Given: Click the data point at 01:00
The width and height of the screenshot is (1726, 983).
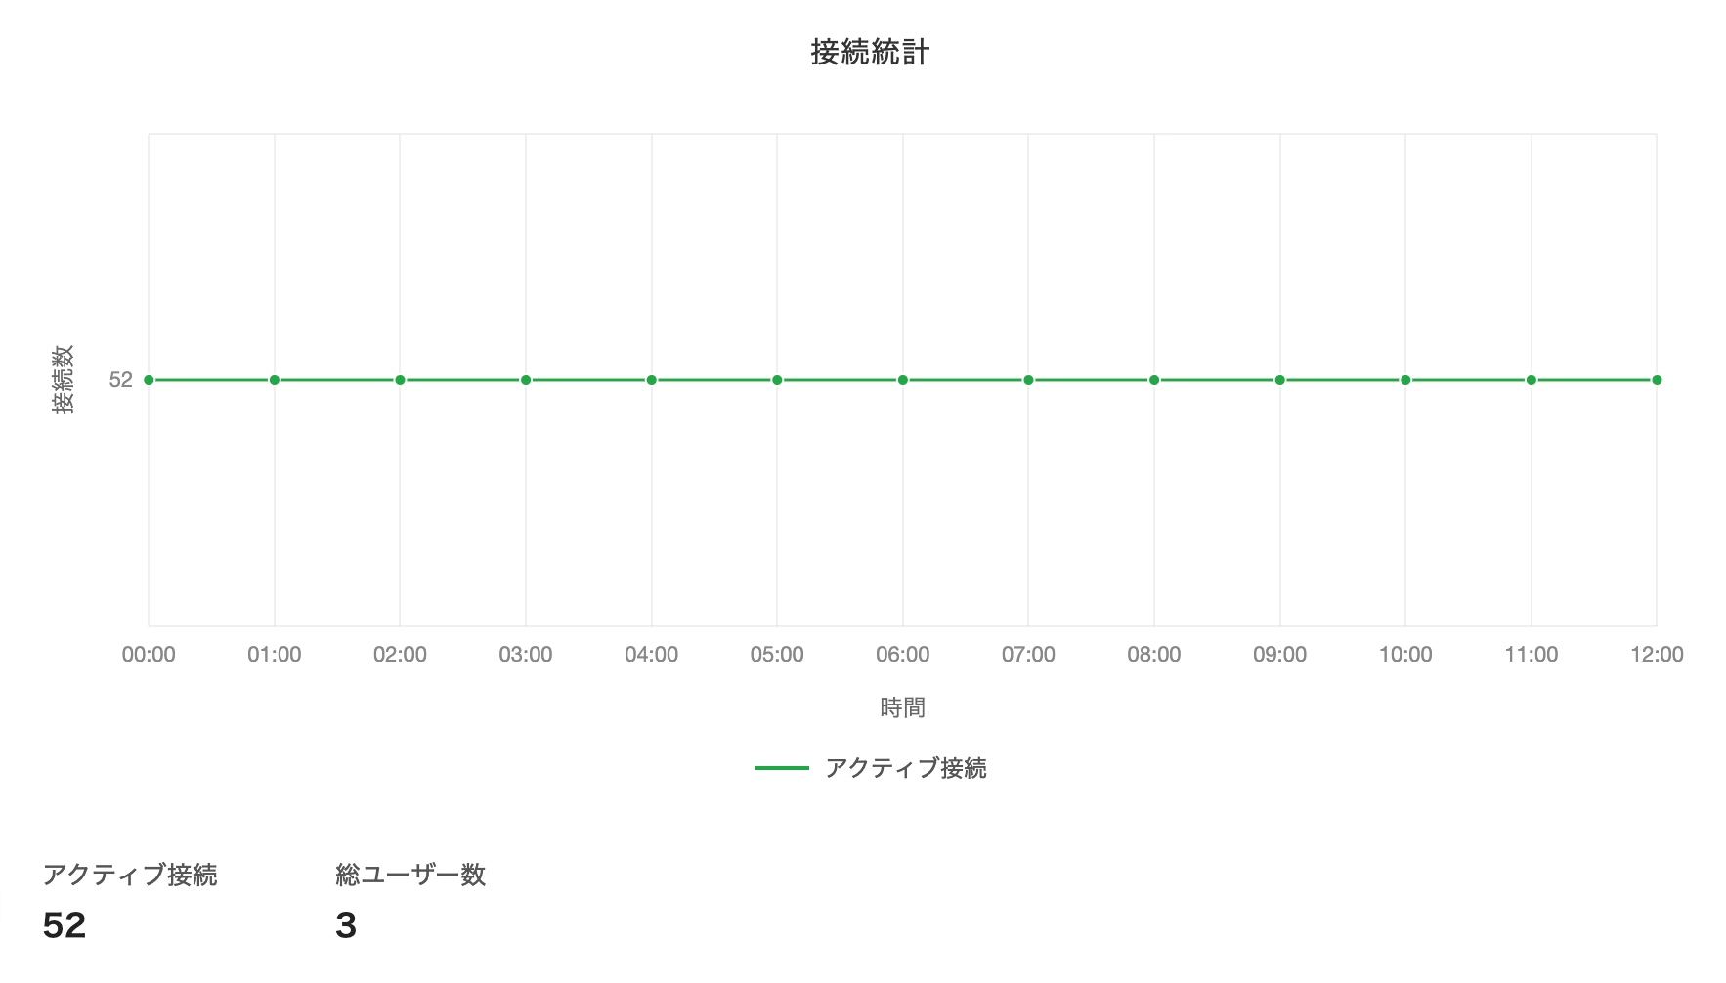Looking at the screenshot, I should coord(275,380).
